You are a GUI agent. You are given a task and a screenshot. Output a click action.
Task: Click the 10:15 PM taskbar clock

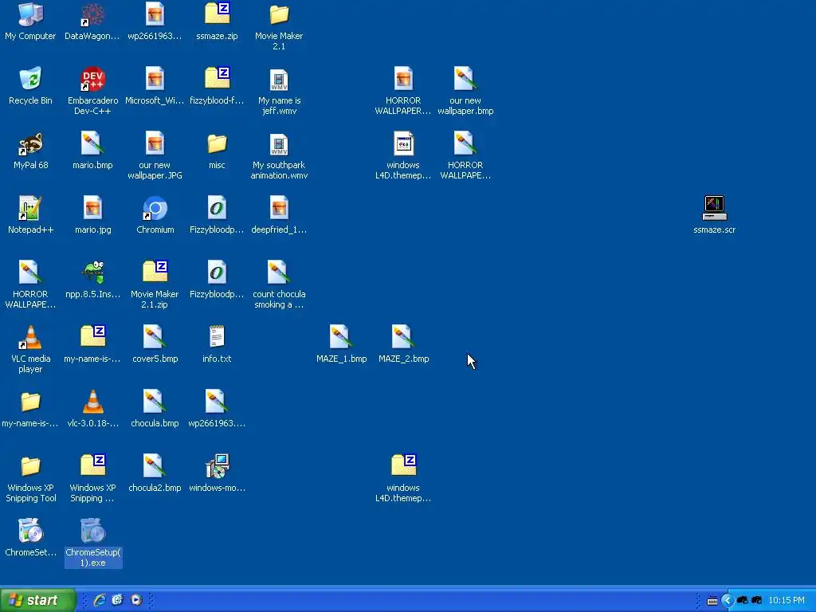(787, 601)
